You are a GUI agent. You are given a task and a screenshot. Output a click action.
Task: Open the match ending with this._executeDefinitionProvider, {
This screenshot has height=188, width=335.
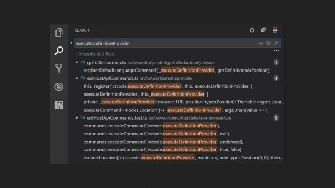click(x=146, y=94)
